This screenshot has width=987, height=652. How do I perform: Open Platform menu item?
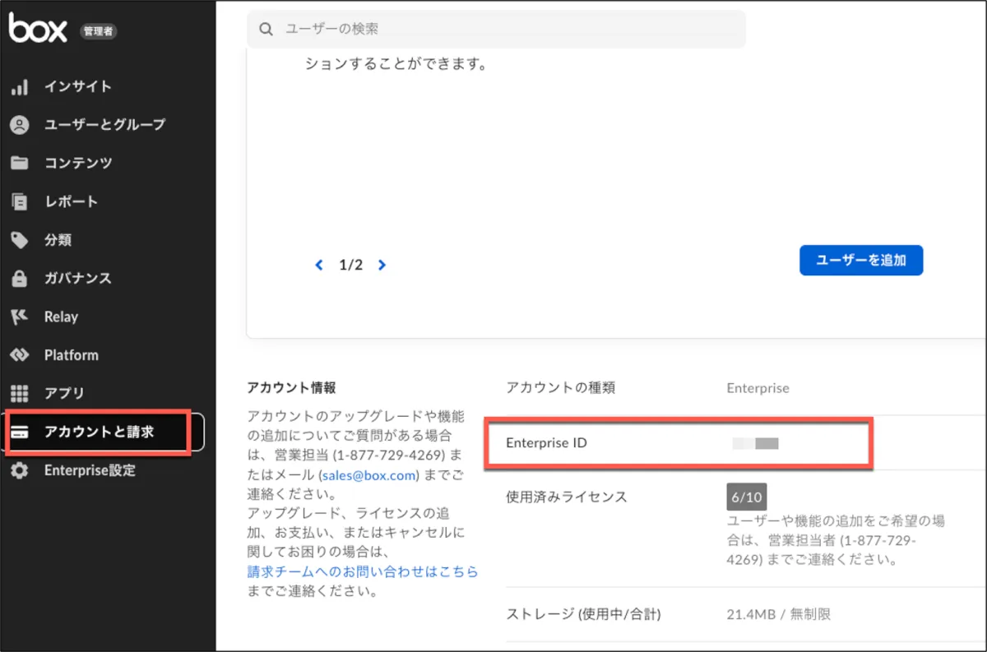pos(71,355)
